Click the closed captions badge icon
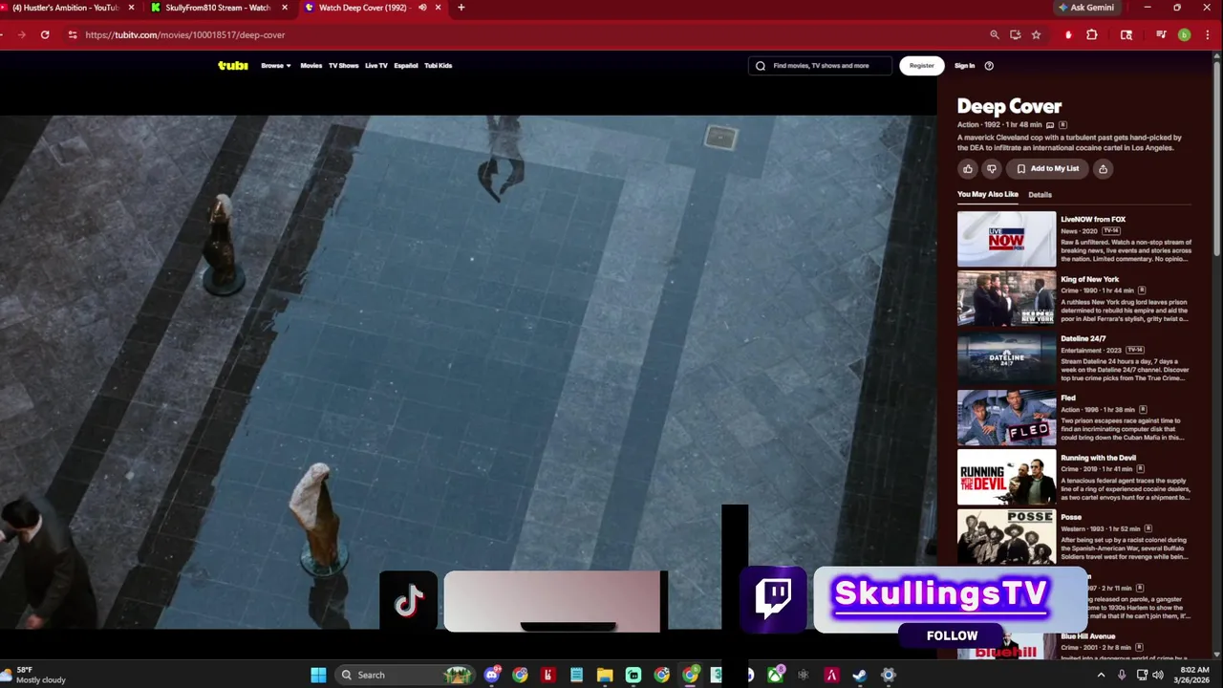1223x688 pixels. [1050, 125]
